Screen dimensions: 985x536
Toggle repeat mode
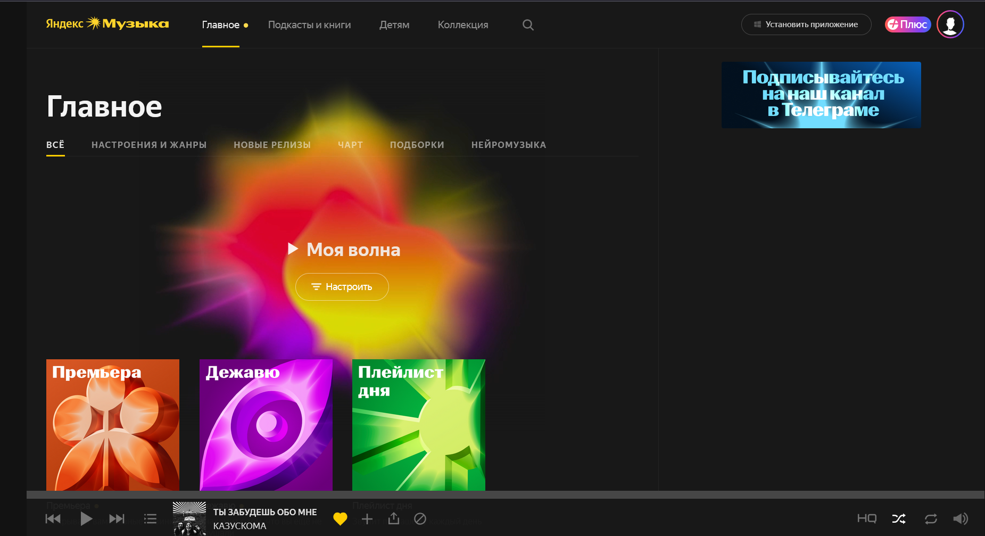click(x=931, y=518)
